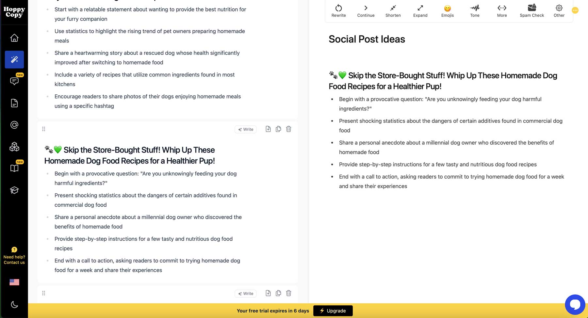The image size is (588, 318).
Task: Open the Documents section in the sidebar
Action: point(14,103)
